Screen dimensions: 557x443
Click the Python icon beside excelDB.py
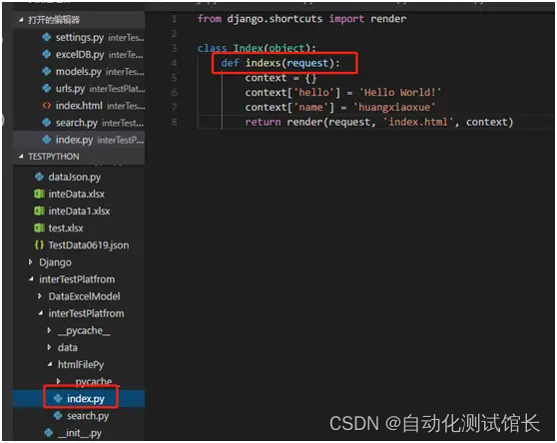tap(47, 54)
